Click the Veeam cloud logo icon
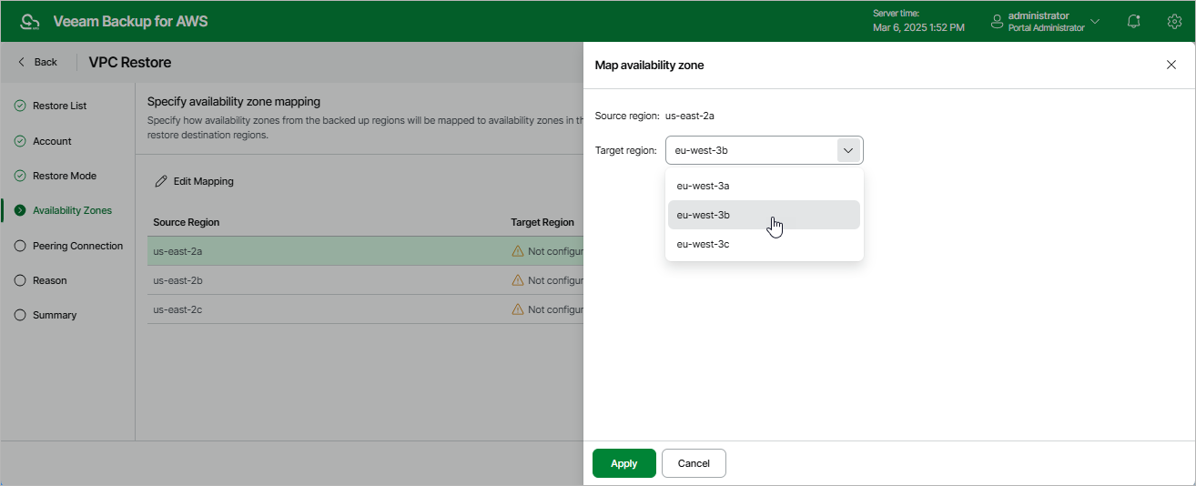 (30, 21)
